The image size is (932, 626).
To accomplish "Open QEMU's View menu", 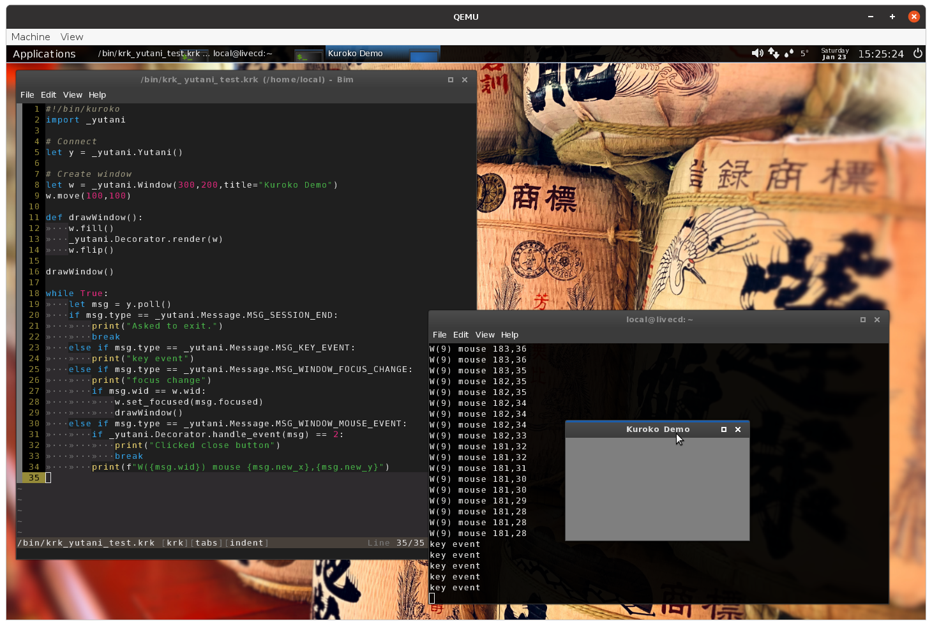I will click(71, 36).
